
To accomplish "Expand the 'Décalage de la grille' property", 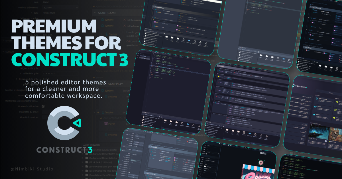I will tap(17, 79).
